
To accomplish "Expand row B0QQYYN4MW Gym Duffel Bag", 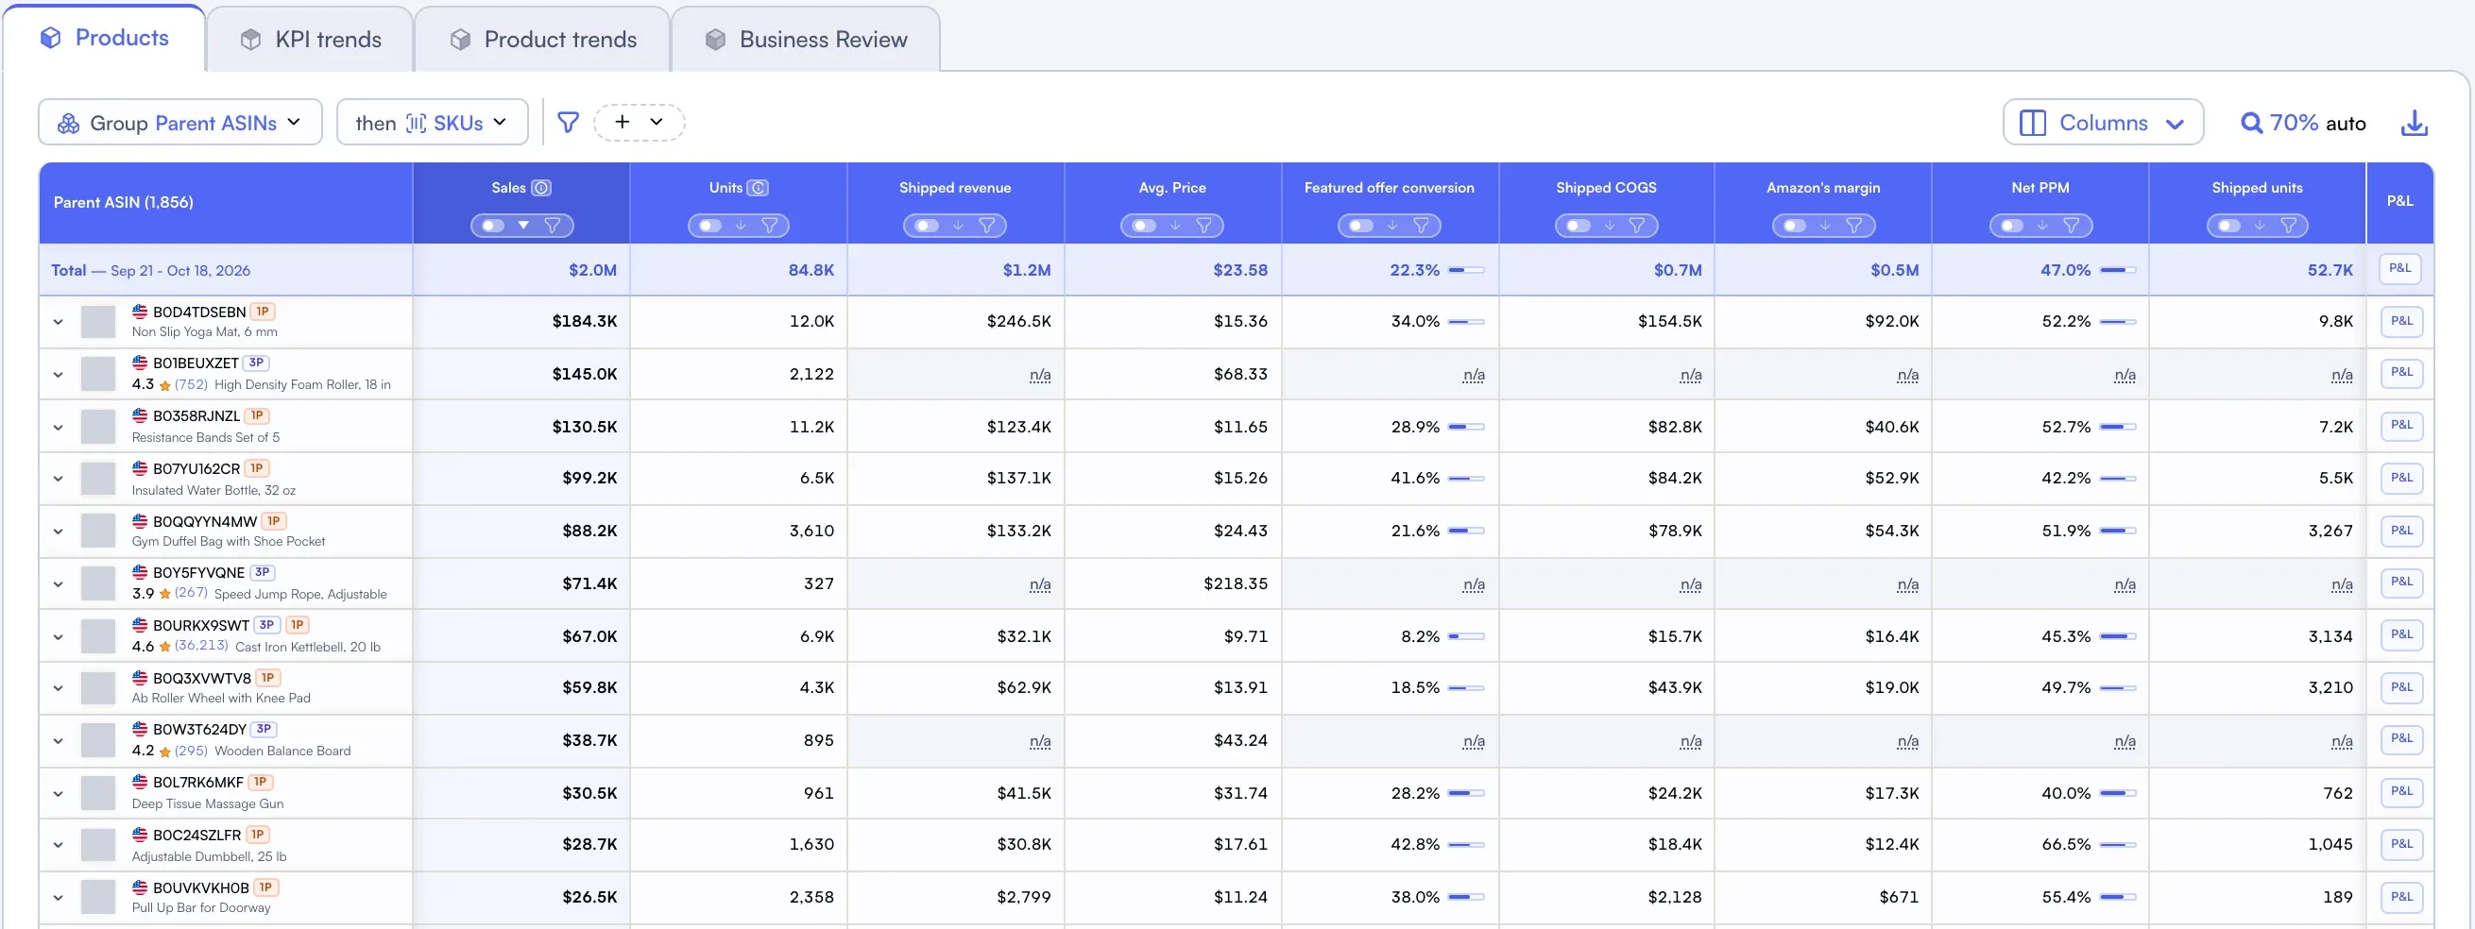I will [59, 532].
